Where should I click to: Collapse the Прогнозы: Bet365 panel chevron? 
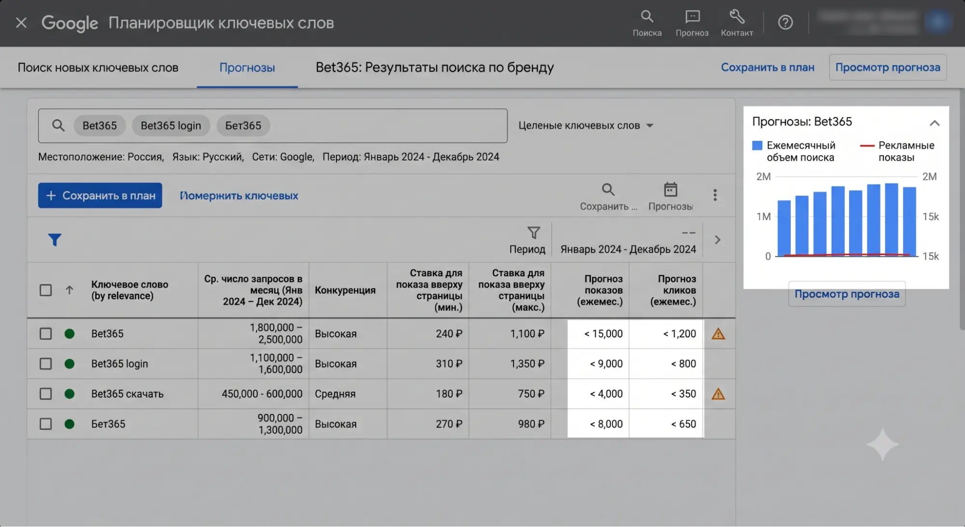pyautogui.click(x=935, y=123)
